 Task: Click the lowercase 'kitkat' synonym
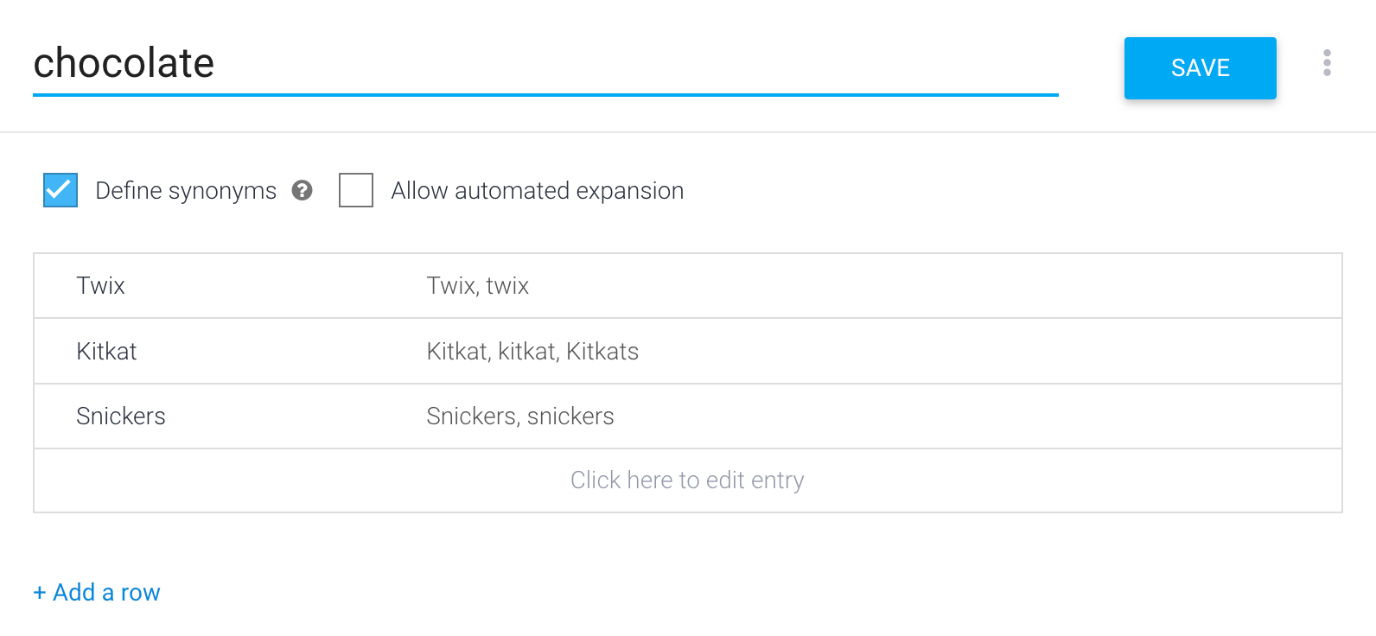click(528, 352)
